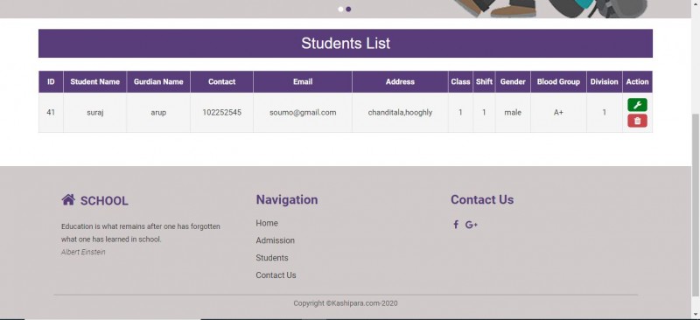Click the house icon beside SCHOOL
Screen dimensions: 700x320
(68, 199)
